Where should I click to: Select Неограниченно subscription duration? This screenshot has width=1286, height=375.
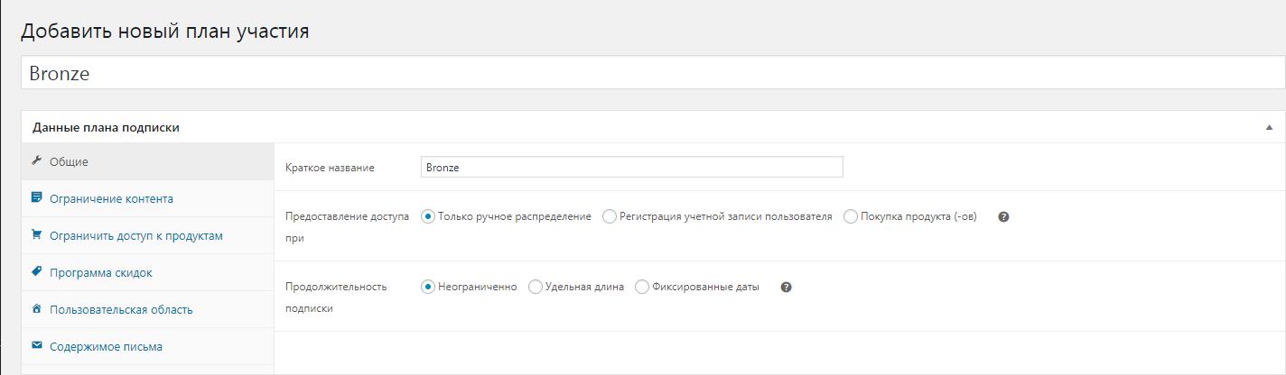coord(428,287)
